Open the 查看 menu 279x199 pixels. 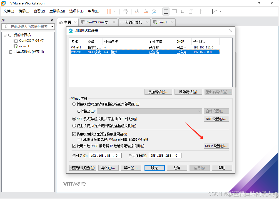click(39, 11)
